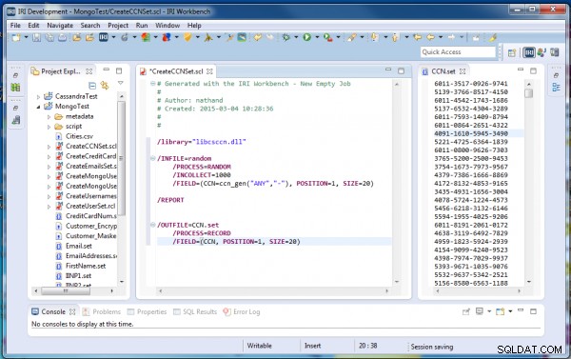Open the green Run button dropdown arrow
This screenshot has width=571, height=359.
click(x=317, y=37)
